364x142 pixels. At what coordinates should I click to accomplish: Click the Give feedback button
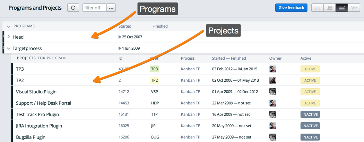pos(291,8)
